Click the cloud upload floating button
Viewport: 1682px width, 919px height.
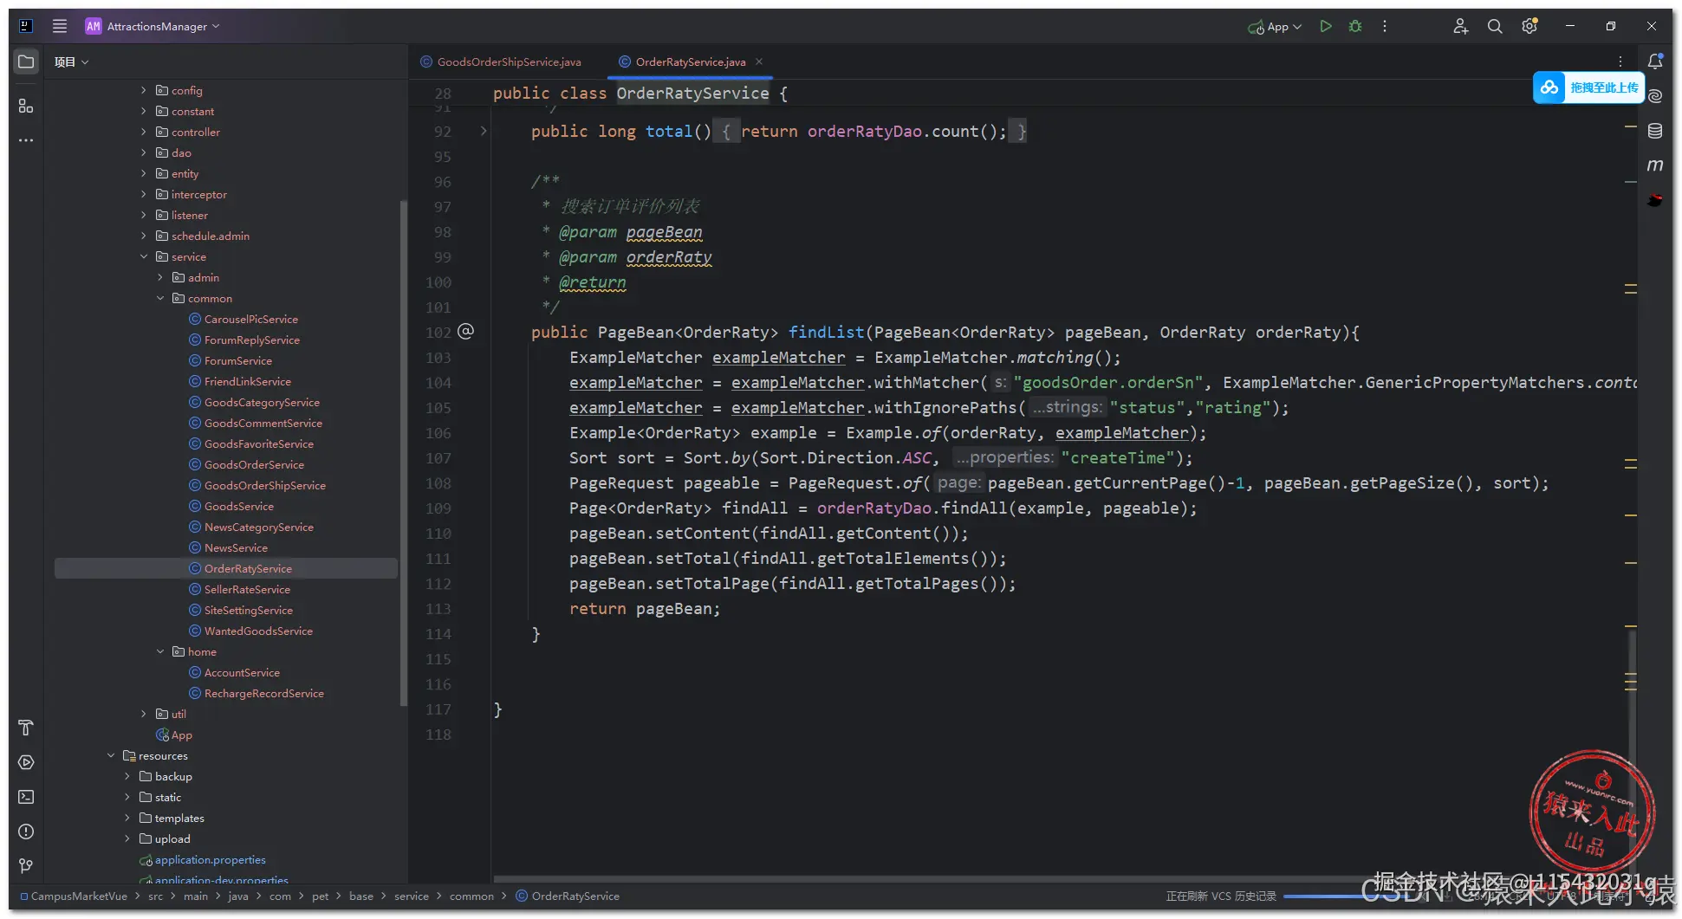(1589, 87)
